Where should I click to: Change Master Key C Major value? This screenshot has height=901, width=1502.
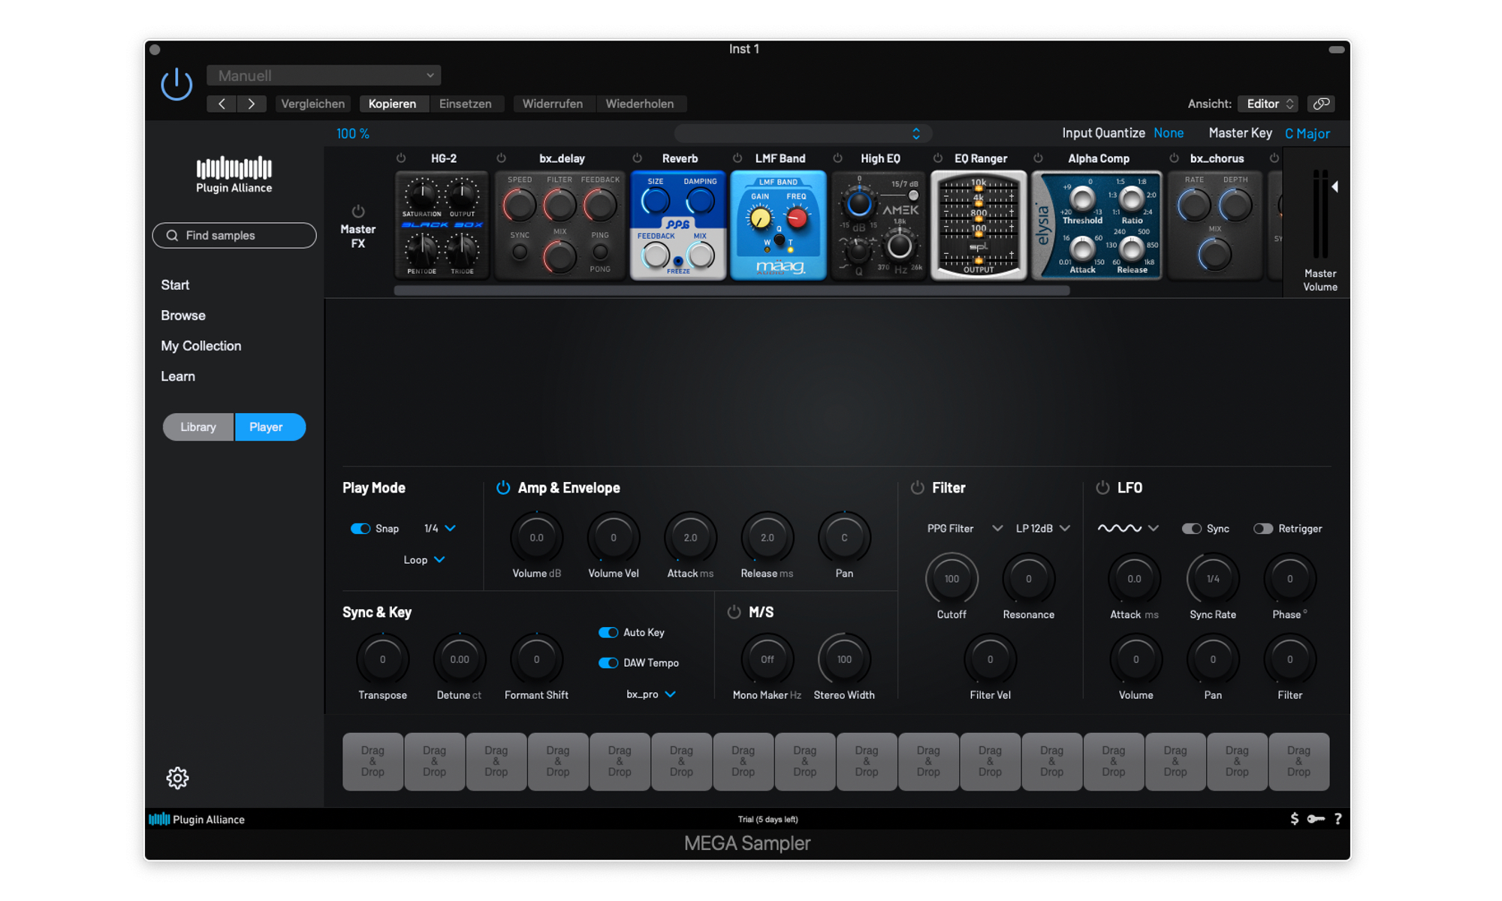[1307, 134]
